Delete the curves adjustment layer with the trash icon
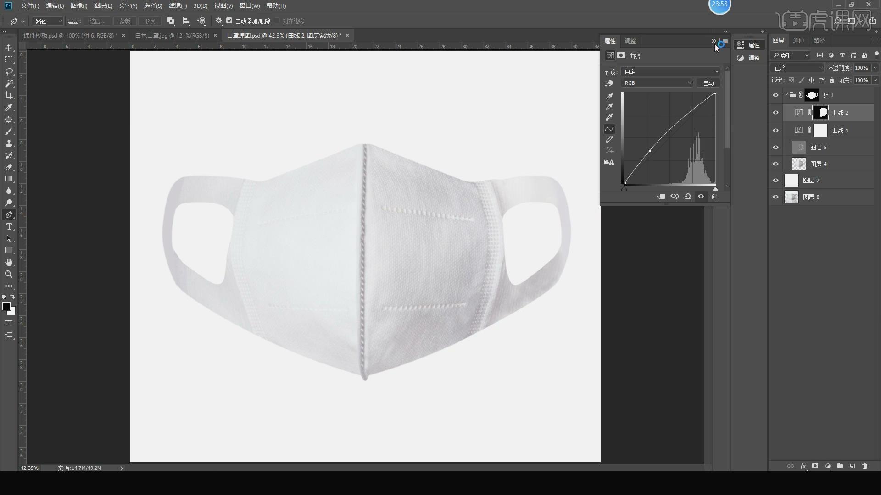881x495 pixels. click(x=714, y=197)
